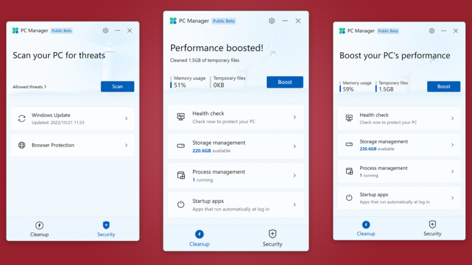The width and height of the screenshot is (472, 265).
Task: Expand Process management chevron in middle window
Action: pos(295,175)
